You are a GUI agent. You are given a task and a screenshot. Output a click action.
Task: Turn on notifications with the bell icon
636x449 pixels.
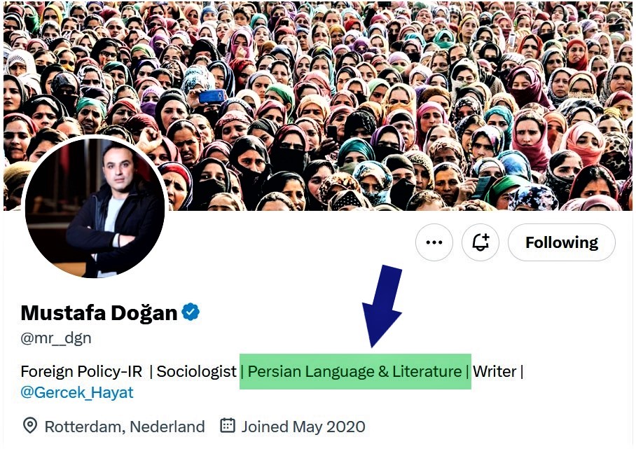481,242
